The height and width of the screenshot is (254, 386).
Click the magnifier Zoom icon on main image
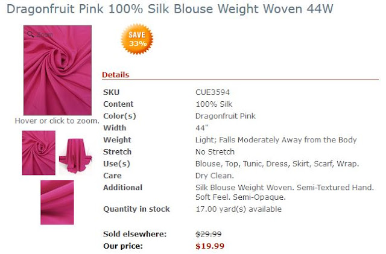(31, 34)
